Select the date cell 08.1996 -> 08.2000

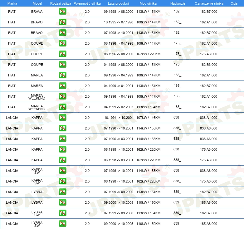point(119,54)
